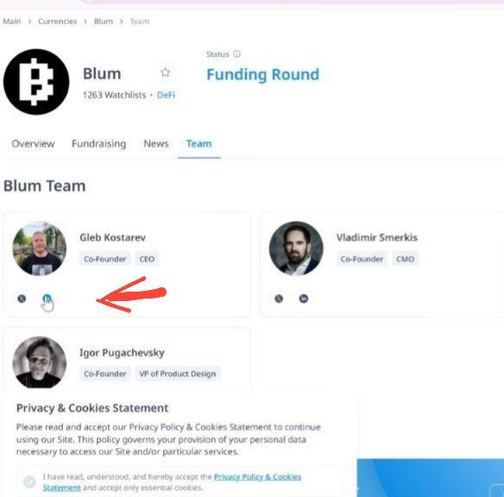Open Privacy Policy & Cookies Statement link

click(x=172, y=482)
